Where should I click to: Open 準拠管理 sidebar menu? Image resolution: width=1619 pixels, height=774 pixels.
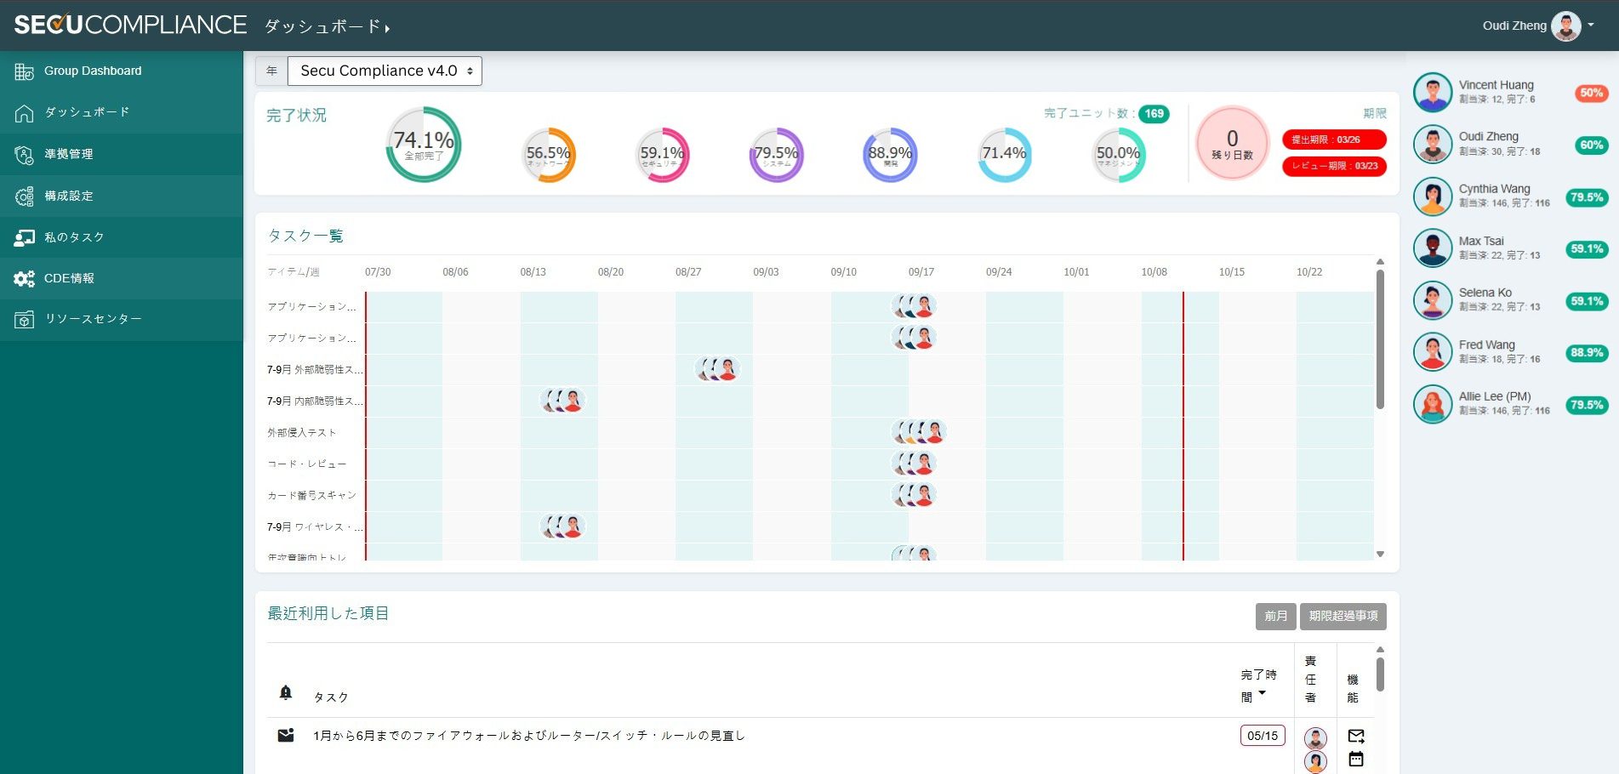122,154
